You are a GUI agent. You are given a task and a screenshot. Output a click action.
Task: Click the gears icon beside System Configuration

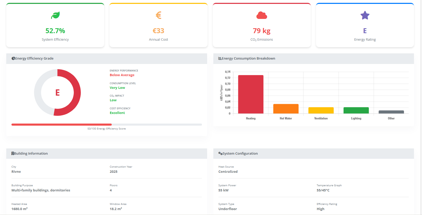click(x=220, y=153)
